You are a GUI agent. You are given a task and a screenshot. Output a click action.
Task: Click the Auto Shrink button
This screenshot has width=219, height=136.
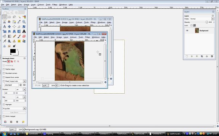[x=14, y=113]
